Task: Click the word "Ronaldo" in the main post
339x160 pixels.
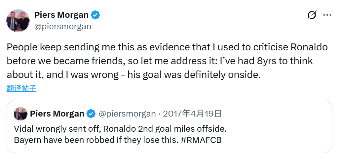Action: click(309, 47)
